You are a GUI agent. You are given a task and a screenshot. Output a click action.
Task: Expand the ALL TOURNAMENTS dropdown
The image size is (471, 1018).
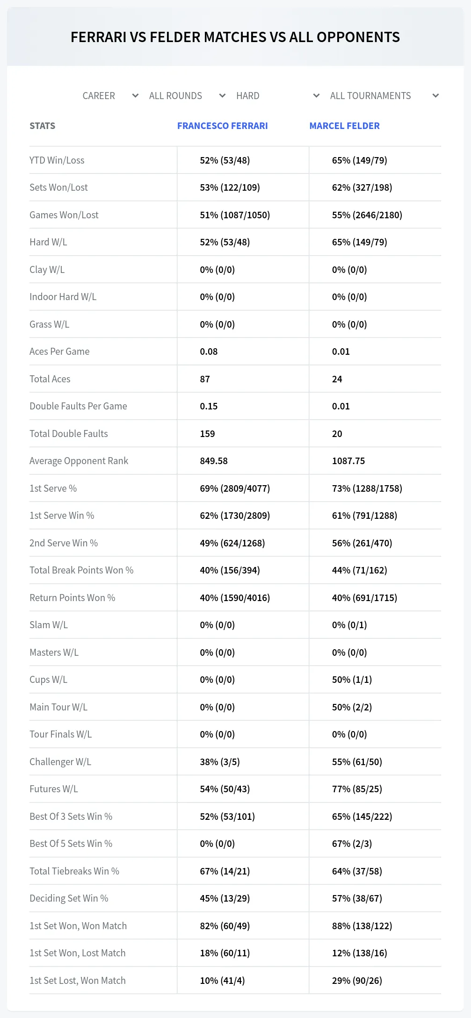tap(384, 96)
